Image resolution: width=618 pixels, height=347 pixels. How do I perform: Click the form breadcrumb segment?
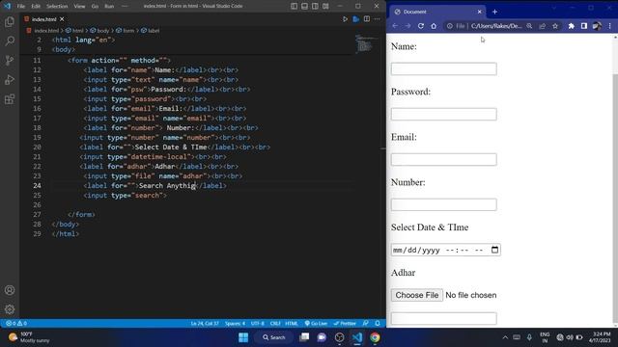(126, 30)
